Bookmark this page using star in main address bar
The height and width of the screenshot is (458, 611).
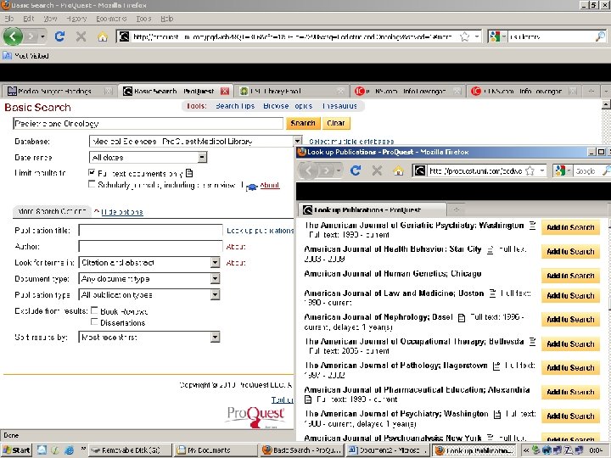(464, 36)
